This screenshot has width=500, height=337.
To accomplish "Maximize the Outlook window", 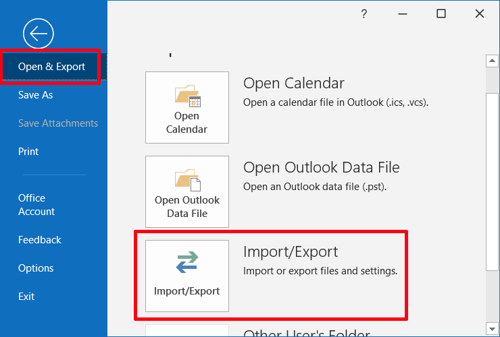I will click(441, 13).
